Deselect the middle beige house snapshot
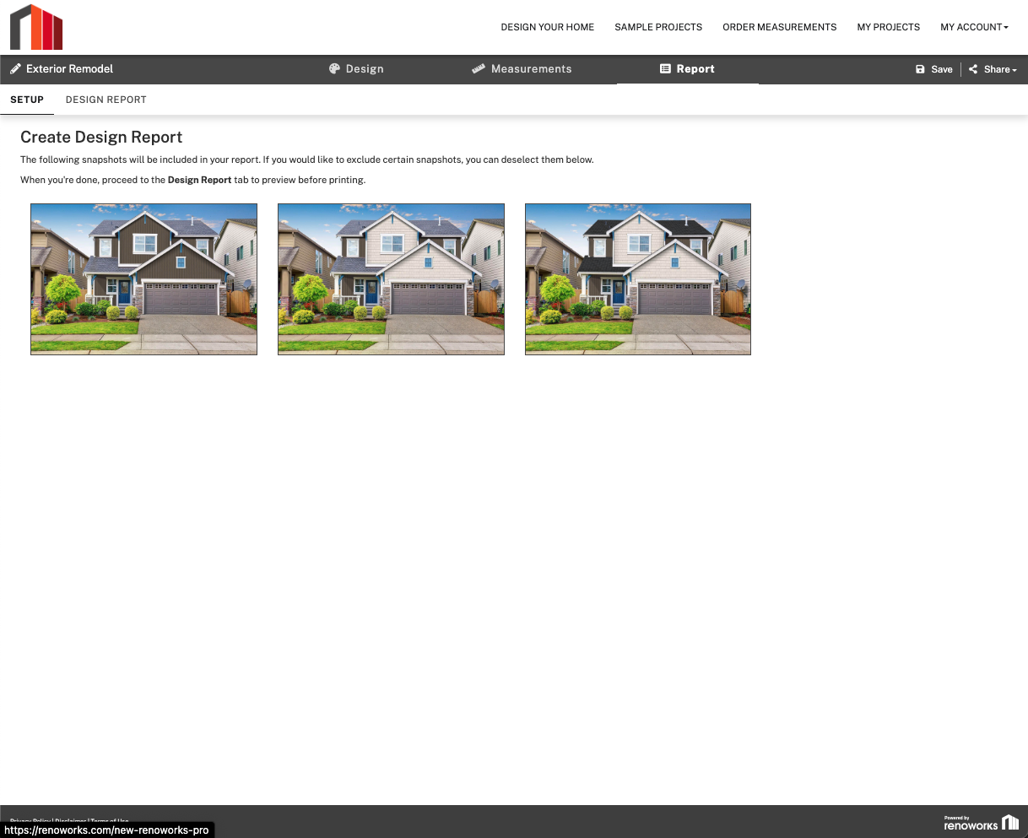The image size is (1028, 838). (x=391, y=278)
